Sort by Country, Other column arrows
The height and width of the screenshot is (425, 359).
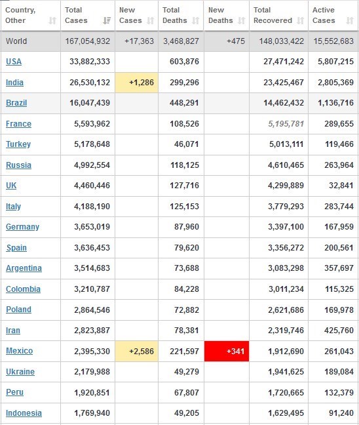click(x=52, y=20)
